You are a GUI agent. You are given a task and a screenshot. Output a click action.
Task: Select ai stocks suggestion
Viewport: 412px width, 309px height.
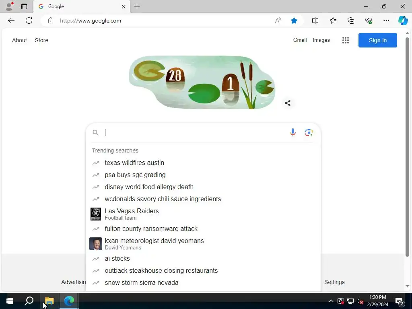click(x=203, y=259)
